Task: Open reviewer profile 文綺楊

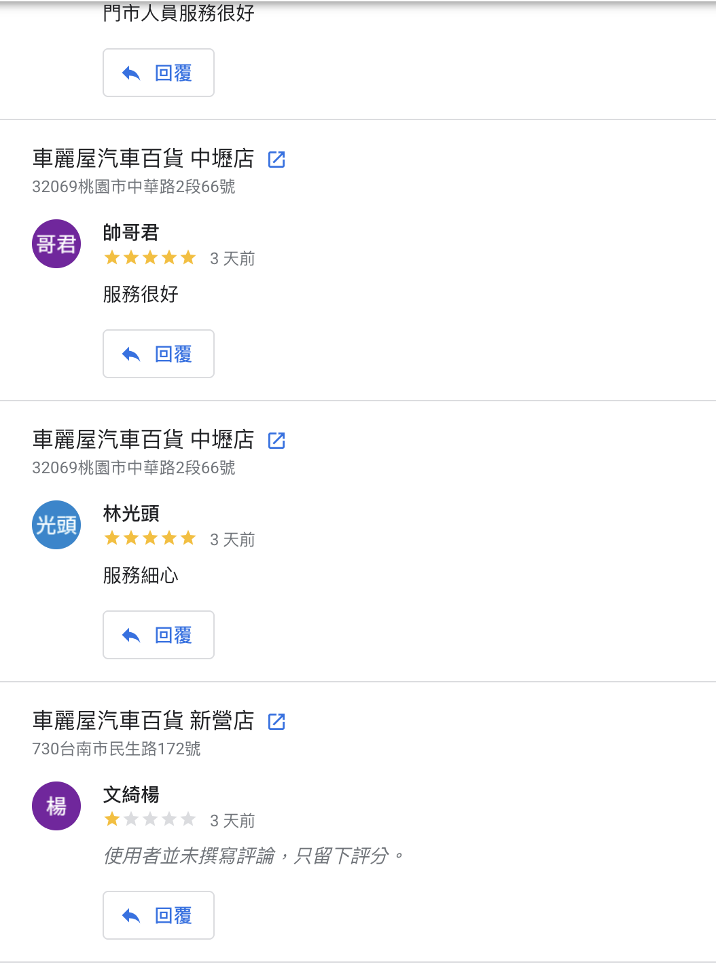Action: [x=131, y=794]
